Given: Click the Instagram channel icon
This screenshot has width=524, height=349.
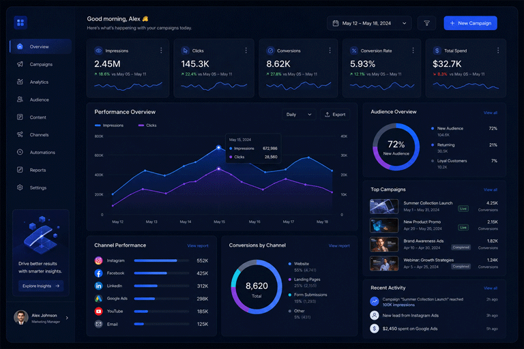Looking at the screenshot, I should point(98,260).
